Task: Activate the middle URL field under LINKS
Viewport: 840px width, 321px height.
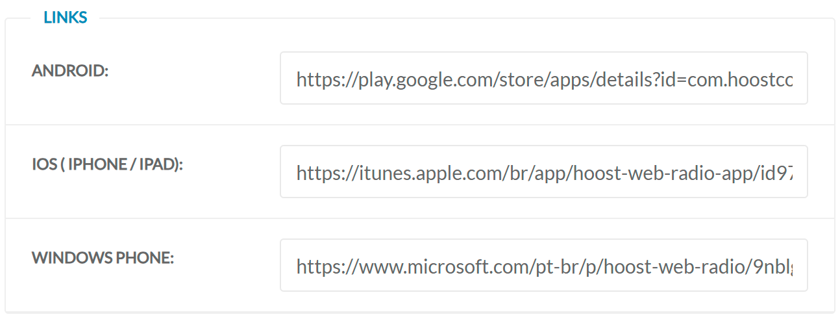Action: coord(543,172)
